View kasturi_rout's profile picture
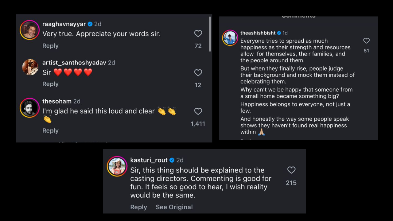This screenshot has height=221, width=393. pos(117,166)
